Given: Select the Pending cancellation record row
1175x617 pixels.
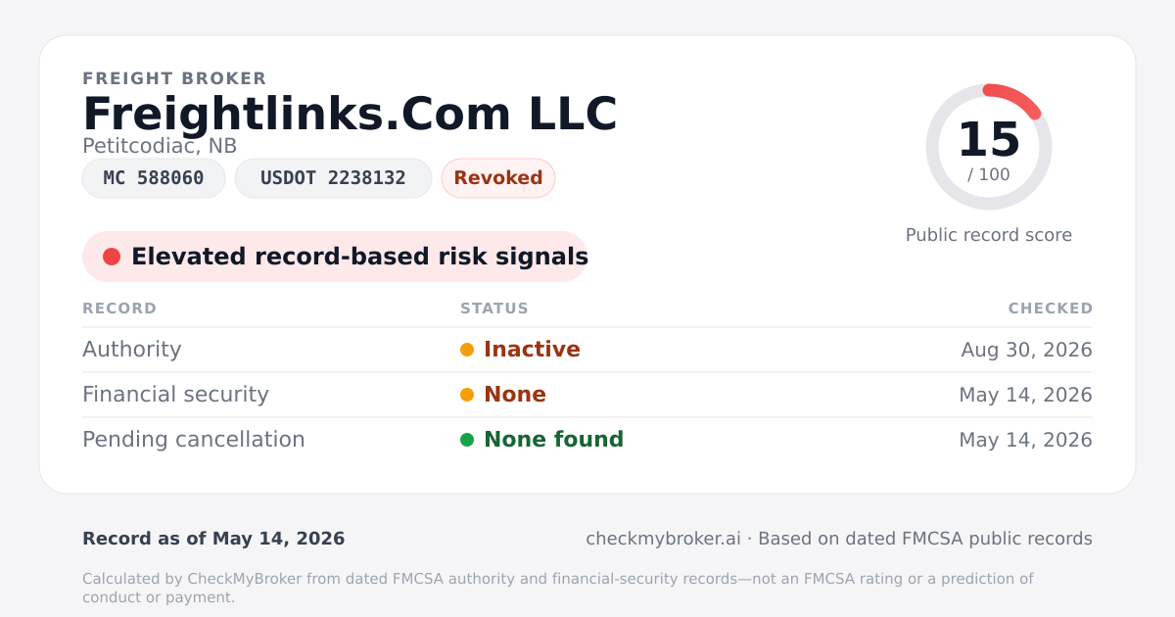Looking at the screenshot, I should (x=587, y=440).
